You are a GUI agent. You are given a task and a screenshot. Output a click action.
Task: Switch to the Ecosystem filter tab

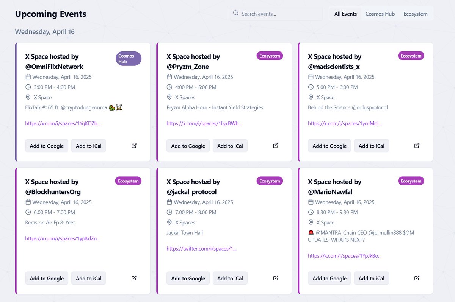416,14
